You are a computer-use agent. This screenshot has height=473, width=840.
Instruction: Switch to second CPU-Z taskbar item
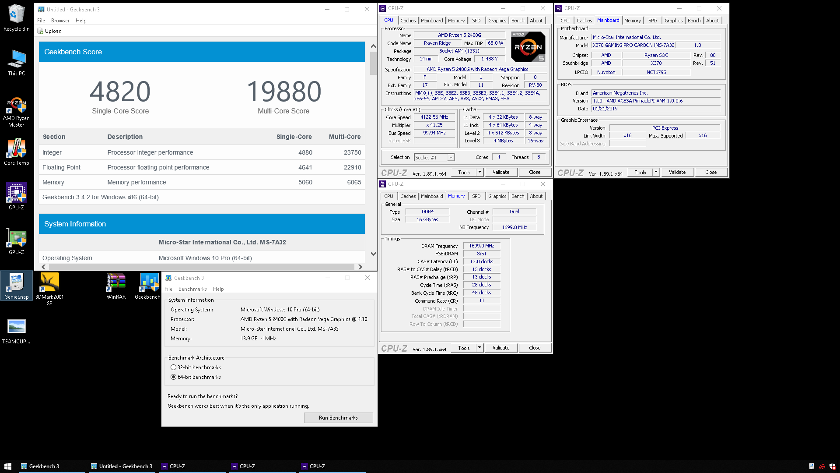click(262, 466)
